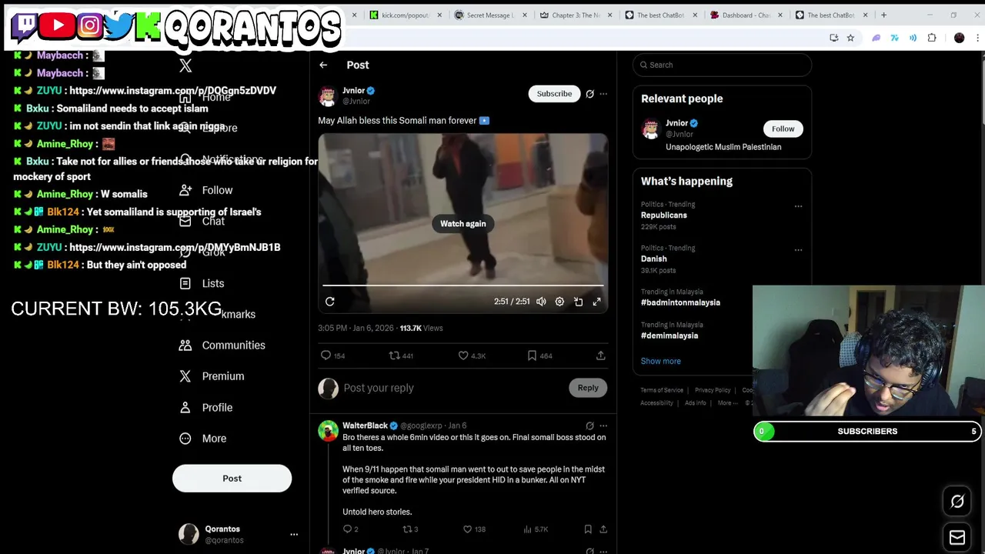
Task: Click Watch again on the video
Action: click(x=463, y=224)
